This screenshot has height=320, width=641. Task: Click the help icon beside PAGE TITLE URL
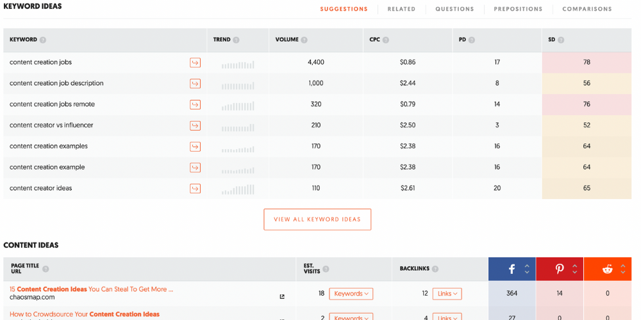46,269
